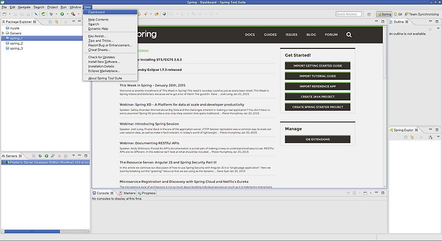Switch to Team Synchronizing perspective
Image resolution: width=442 pixels, height=241 pixels.
point(422,14)
